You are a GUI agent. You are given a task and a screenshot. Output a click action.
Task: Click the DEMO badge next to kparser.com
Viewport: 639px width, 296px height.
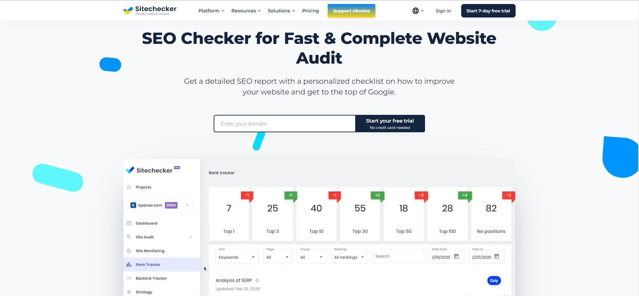(x=171, y=205)
